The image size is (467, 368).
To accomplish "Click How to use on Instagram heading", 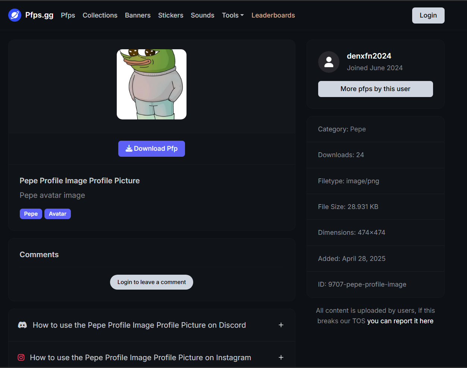I will point(140,358).
